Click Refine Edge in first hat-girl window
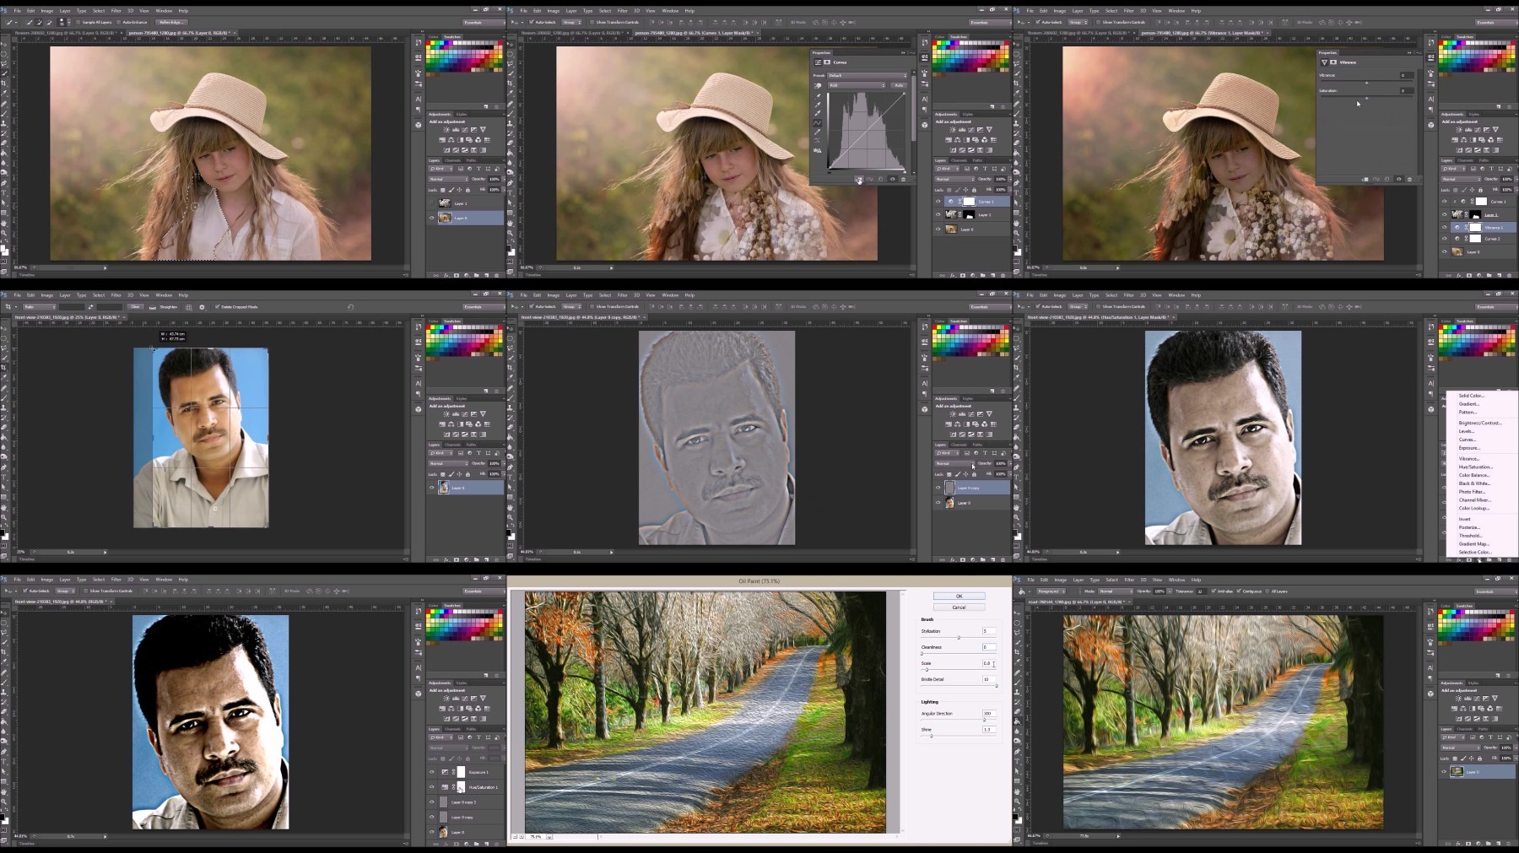This screenshot has width=1519, height=853. [171, 22]
